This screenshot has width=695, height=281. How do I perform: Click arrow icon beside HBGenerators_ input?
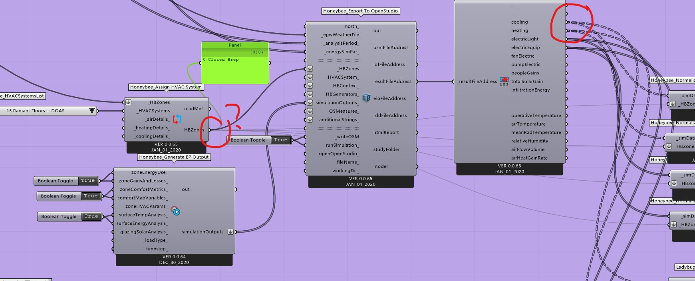tap(310, 94)
